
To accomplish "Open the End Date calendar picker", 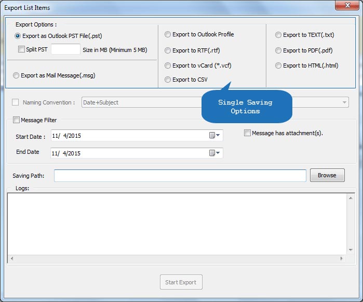I will [x=214, y=153].
